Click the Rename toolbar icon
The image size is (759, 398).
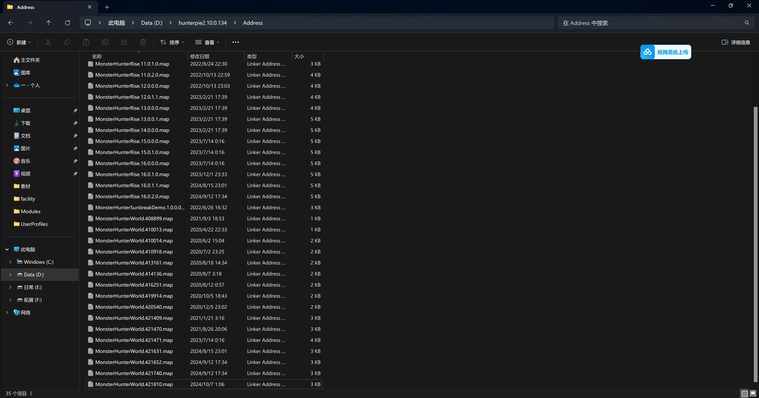[x=105, y=42]
